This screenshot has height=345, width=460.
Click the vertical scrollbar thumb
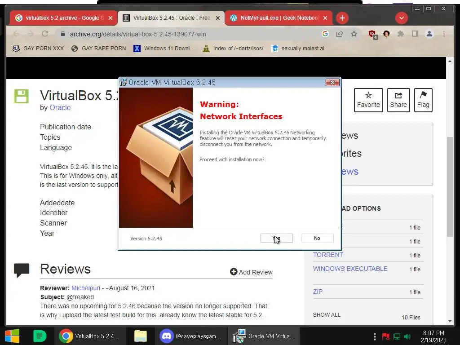pos(450,186)
